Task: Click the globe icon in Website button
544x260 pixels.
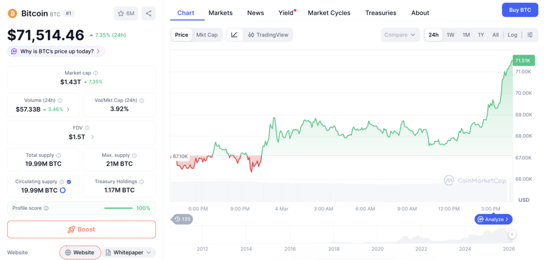Action: click(68, 253)
